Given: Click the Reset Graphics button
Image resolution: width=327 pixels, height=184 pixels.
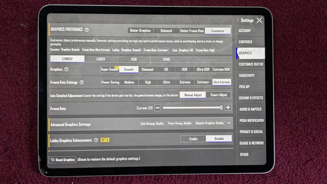Looking at the screenshot, I should pos(62,160).
